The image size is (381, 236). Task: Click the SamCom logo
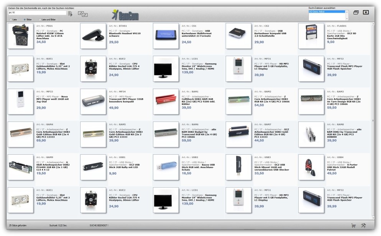coord(125,15)
